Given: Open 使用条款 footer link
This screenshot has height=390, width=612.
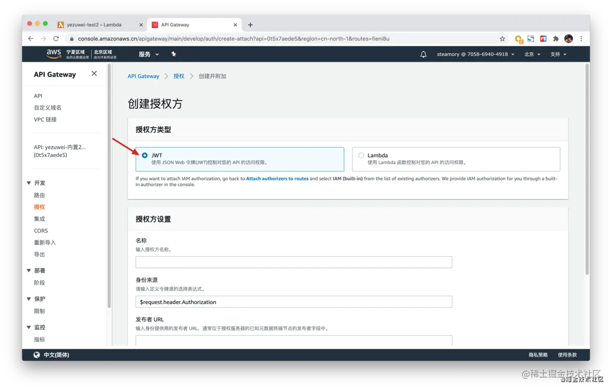Looking at the screenshot, I should point(567,355).
